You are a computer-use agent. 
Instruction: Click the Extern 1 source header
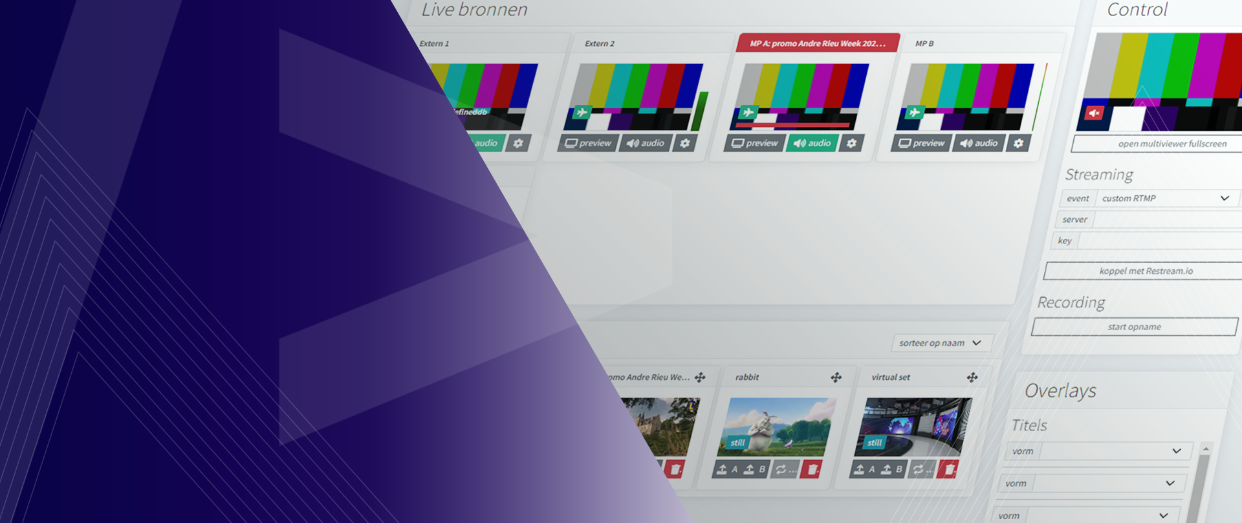point(434,43)
